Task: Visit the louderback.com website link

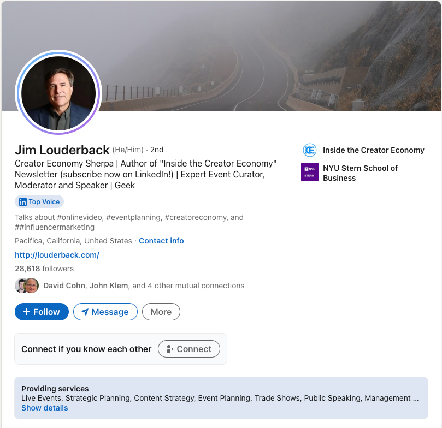Action: [x=57, y=255]
